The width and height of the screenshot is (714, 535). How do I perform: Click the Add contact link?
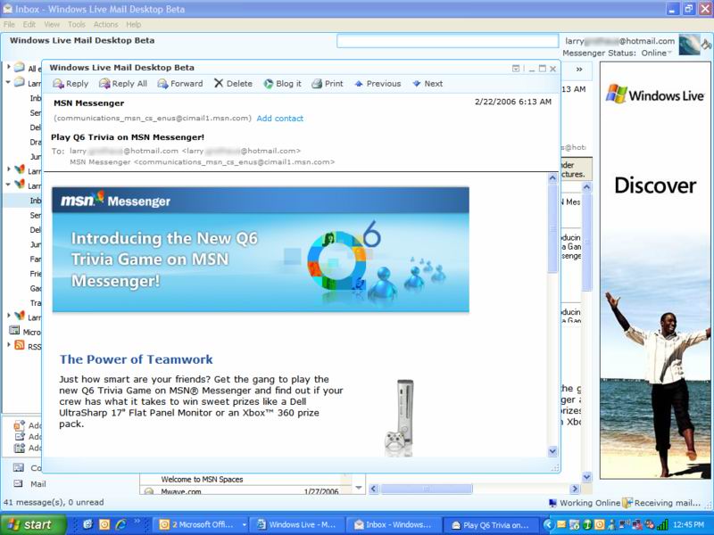click(x=279, y=119)
